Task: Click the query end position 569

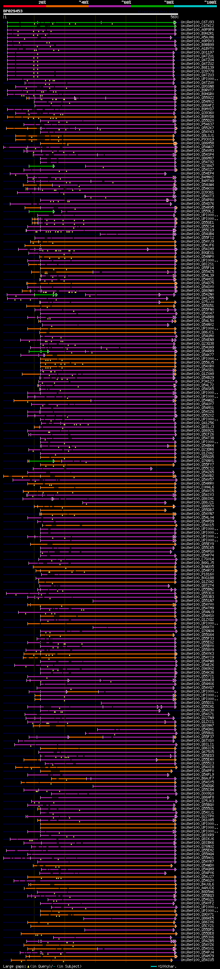Action: (174, 17)
